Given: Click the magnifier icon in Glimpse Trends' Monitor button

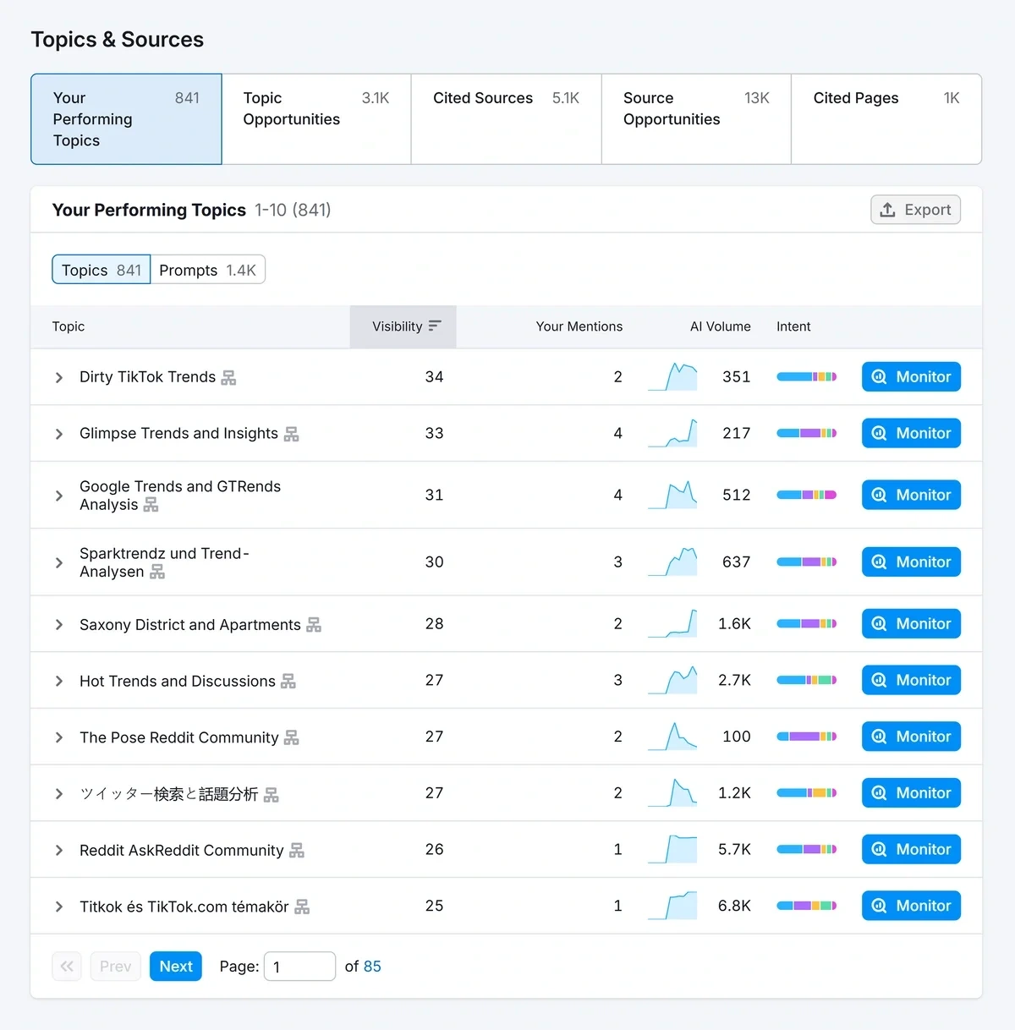Looking at the screenshot, I should [x=880, y=433].
